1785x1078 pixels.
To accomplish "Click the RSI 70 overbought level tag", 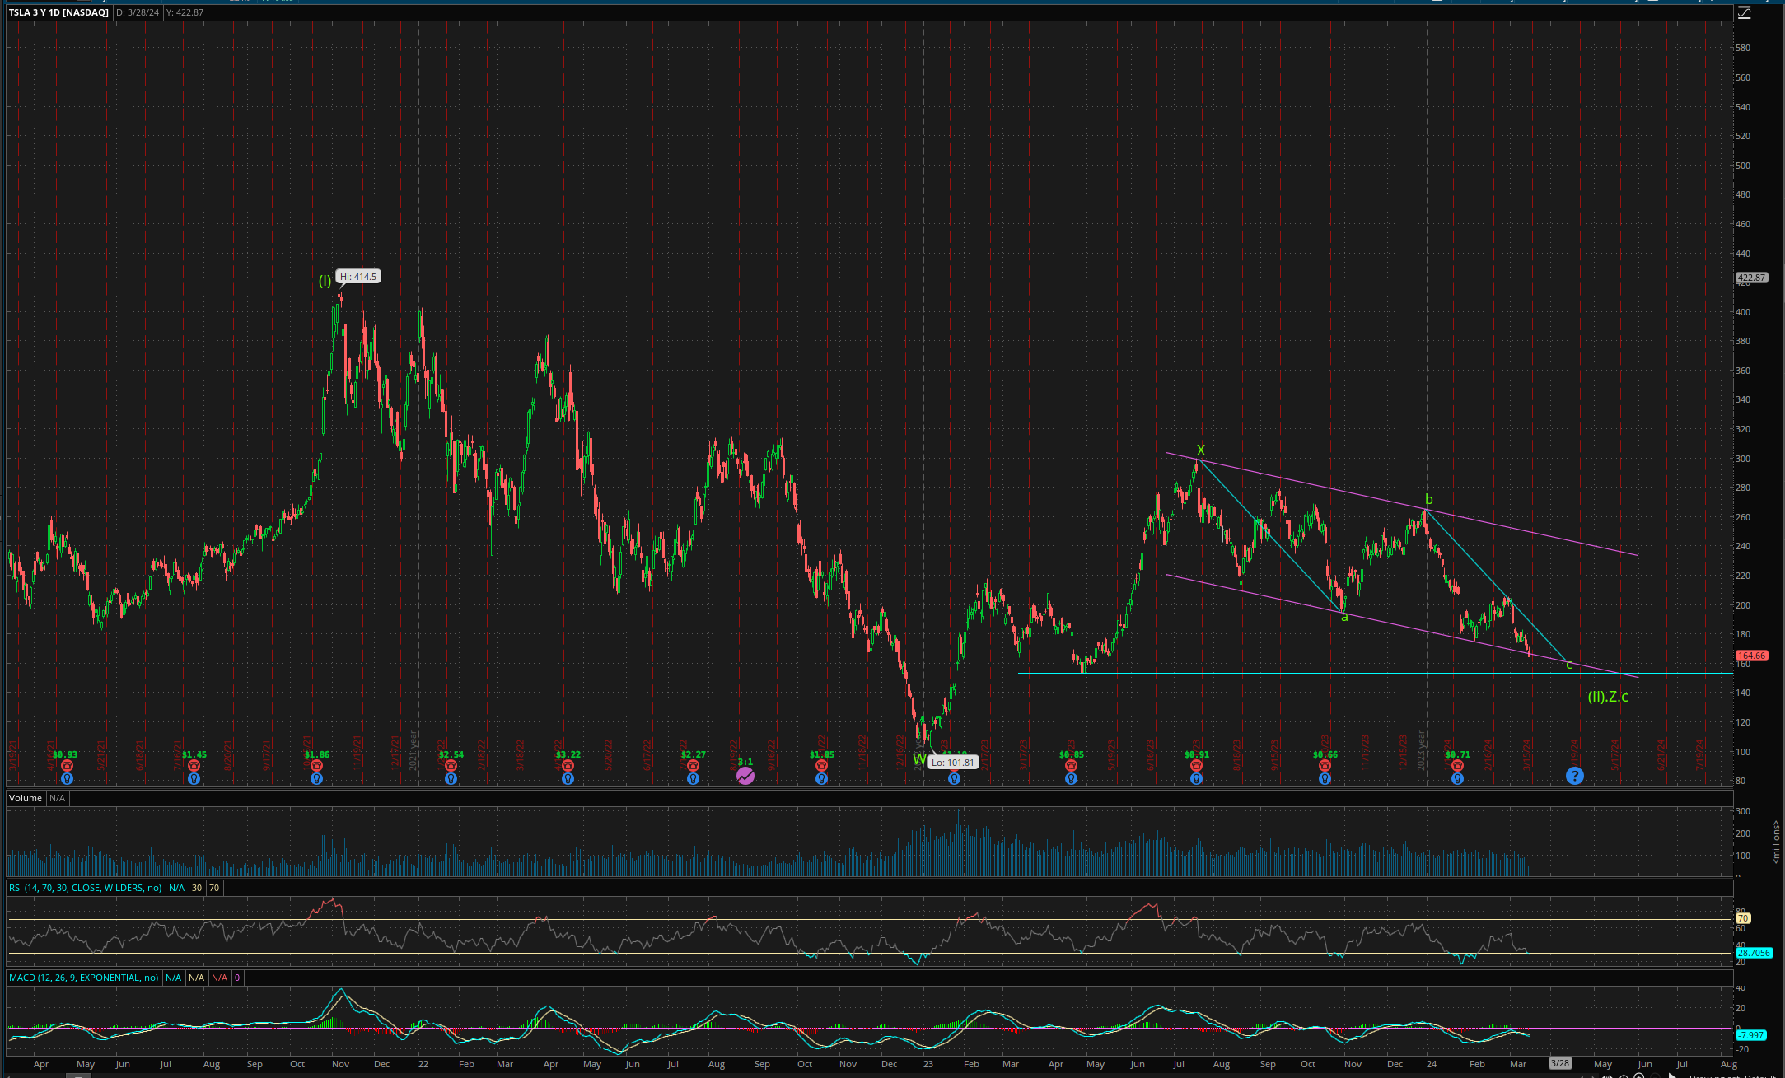I will coord(1742,918).
